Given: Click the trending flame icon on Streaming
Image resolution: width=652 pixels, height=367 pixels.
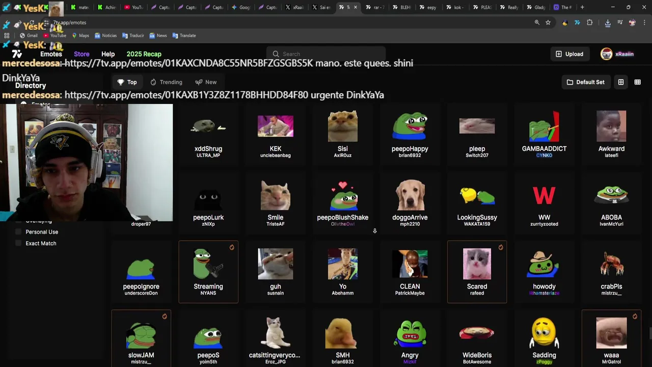Looking at the screenshot, I should pos(232,248).
